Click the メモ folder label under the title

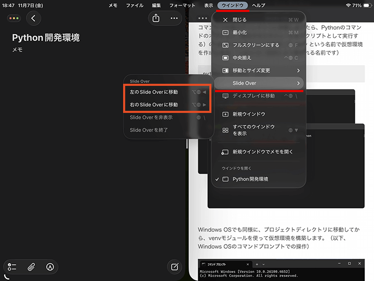(17, 50)
